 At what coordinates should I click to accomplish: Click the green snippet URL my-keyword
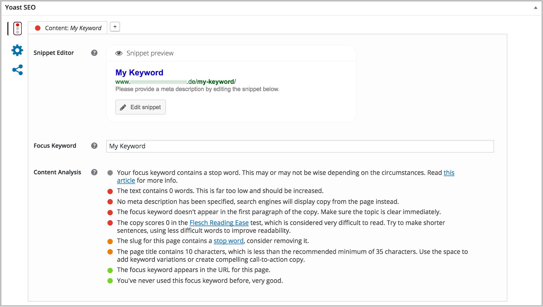tap(175, 82)
